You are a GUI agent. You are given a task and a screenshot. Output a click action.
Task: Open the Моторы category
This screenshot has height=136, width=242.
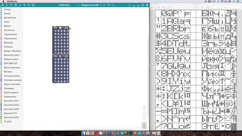click(x=8, y=72)
